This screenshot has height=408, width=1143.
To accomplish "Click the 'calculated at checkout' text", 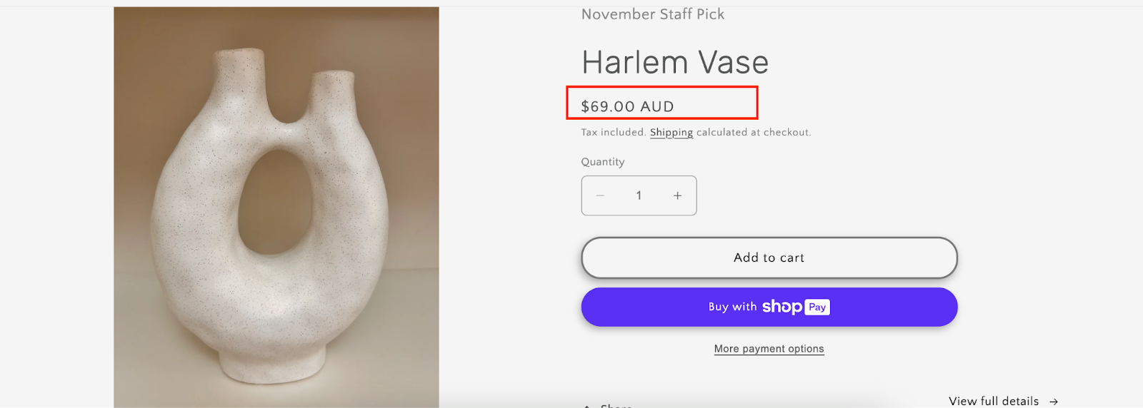I will pos(754,132).
